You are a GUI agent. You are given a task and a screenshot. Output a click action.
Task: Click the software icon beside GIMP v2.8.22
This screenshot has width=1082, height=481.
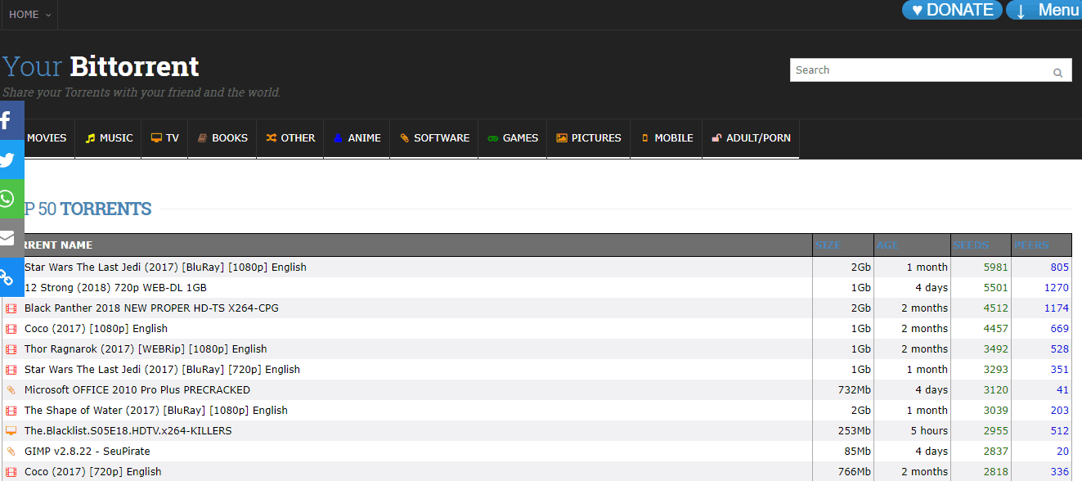pos(11,452)
